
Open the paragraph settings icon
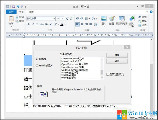[95, 24]
